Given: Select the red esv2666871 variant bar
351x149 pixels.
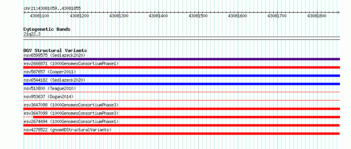Looking at the screenshot, I should point(181,67).
